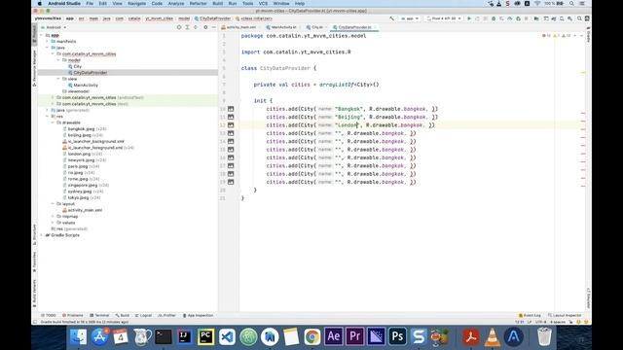This screenshot has width=623, height=350.
Task: Select london.jpeg in drawable folder
Action: tap(79, 154)
